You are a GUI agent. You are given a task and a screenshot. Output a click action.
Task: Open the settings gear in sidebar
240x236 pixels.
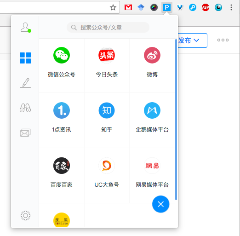pos(25,215)
